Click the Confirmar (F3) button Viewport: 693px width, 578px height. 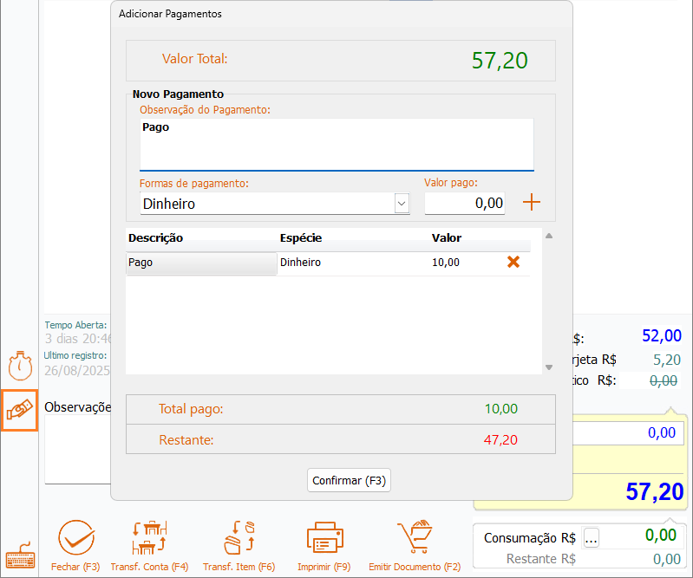349,480
